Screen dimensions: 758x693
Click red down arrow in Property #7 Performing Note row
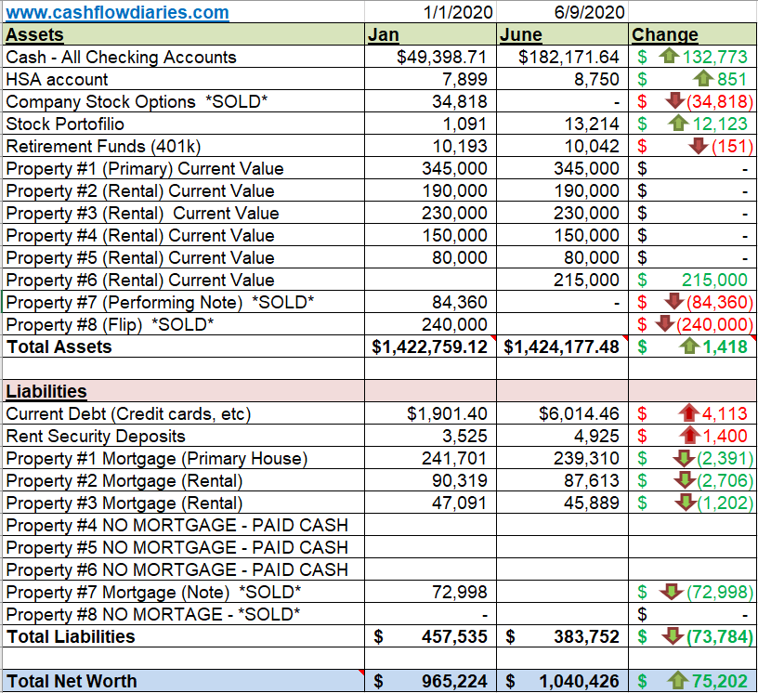click(x=674, y=301)
